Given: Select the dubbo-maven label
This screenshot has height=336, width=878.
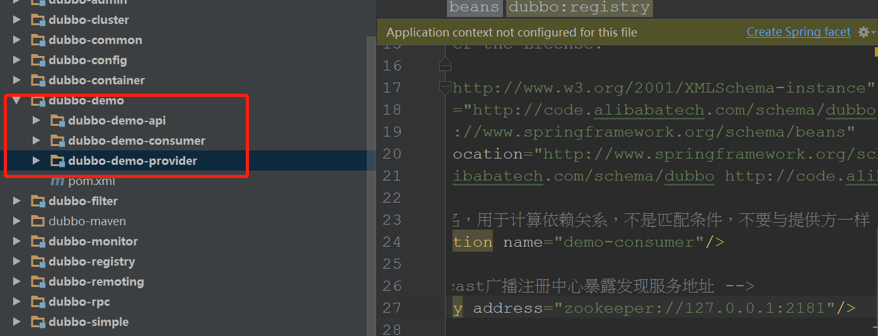Looking at the screenshot, I should tap(87, 221).
